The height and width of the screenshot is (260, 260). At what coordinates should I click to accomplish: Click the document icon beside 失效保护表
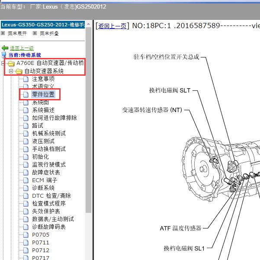click(x=26, y=212)
